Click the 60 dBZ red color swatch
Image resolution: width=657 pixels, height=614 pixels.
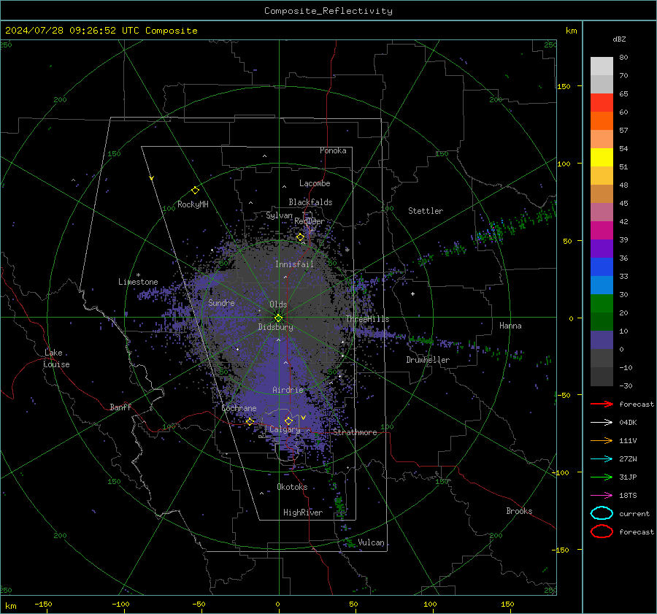pos(602,102)
